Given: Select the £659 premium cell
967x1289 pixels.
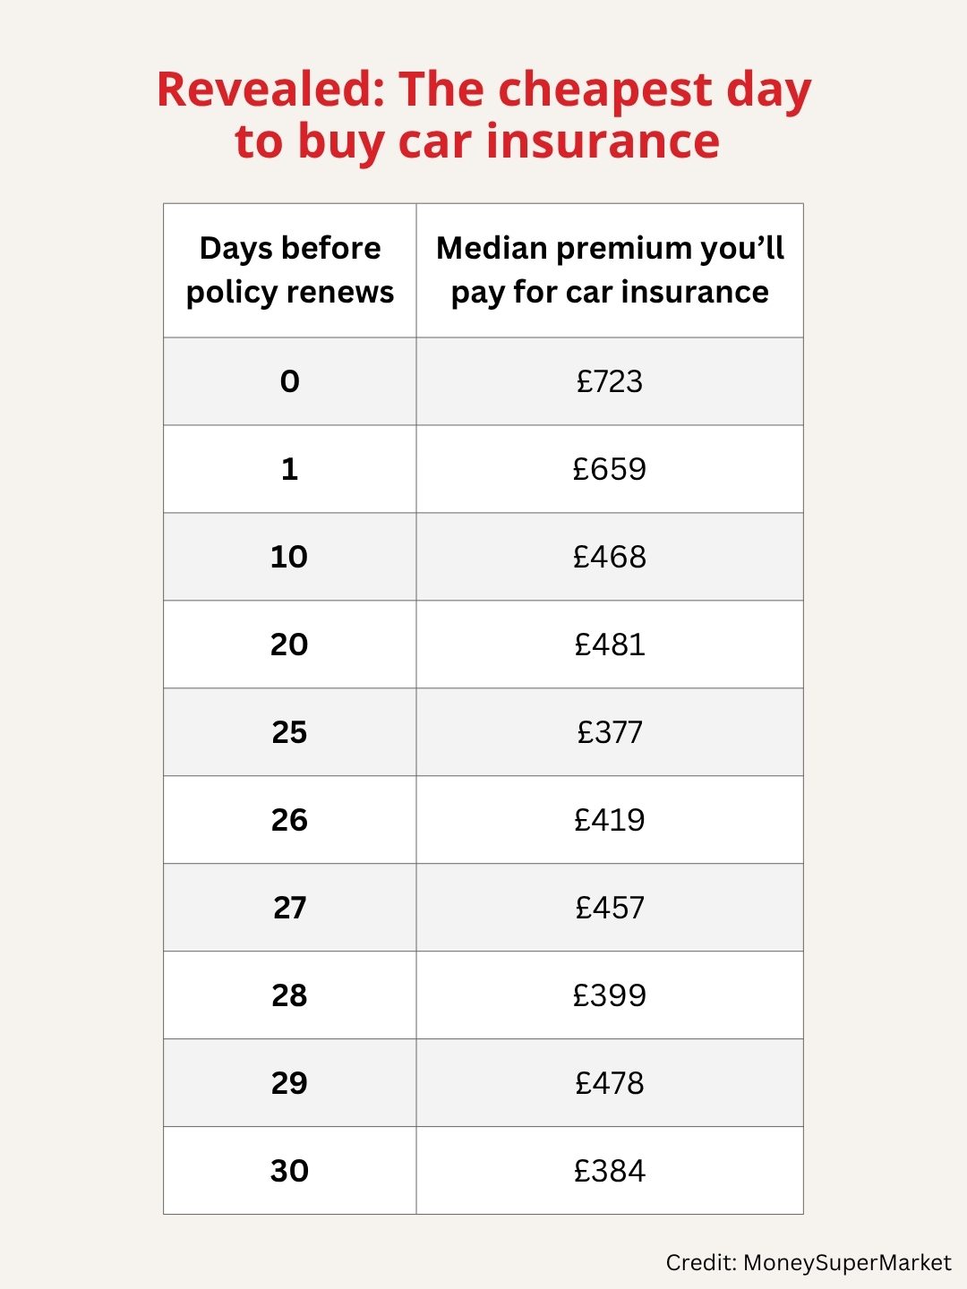Looking at the screenshot, I should point(610,469).
